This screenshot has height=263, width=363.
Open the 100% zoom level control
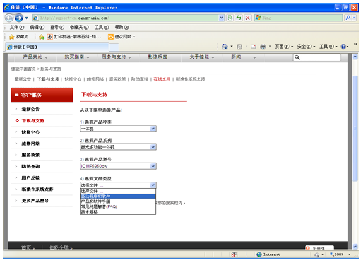340,254
